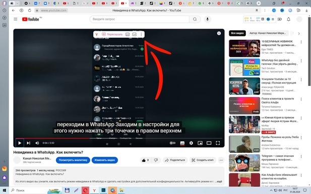Enter fullscreen mode in the player
Viewport: 311px width, 194px height.
(218, 143)
